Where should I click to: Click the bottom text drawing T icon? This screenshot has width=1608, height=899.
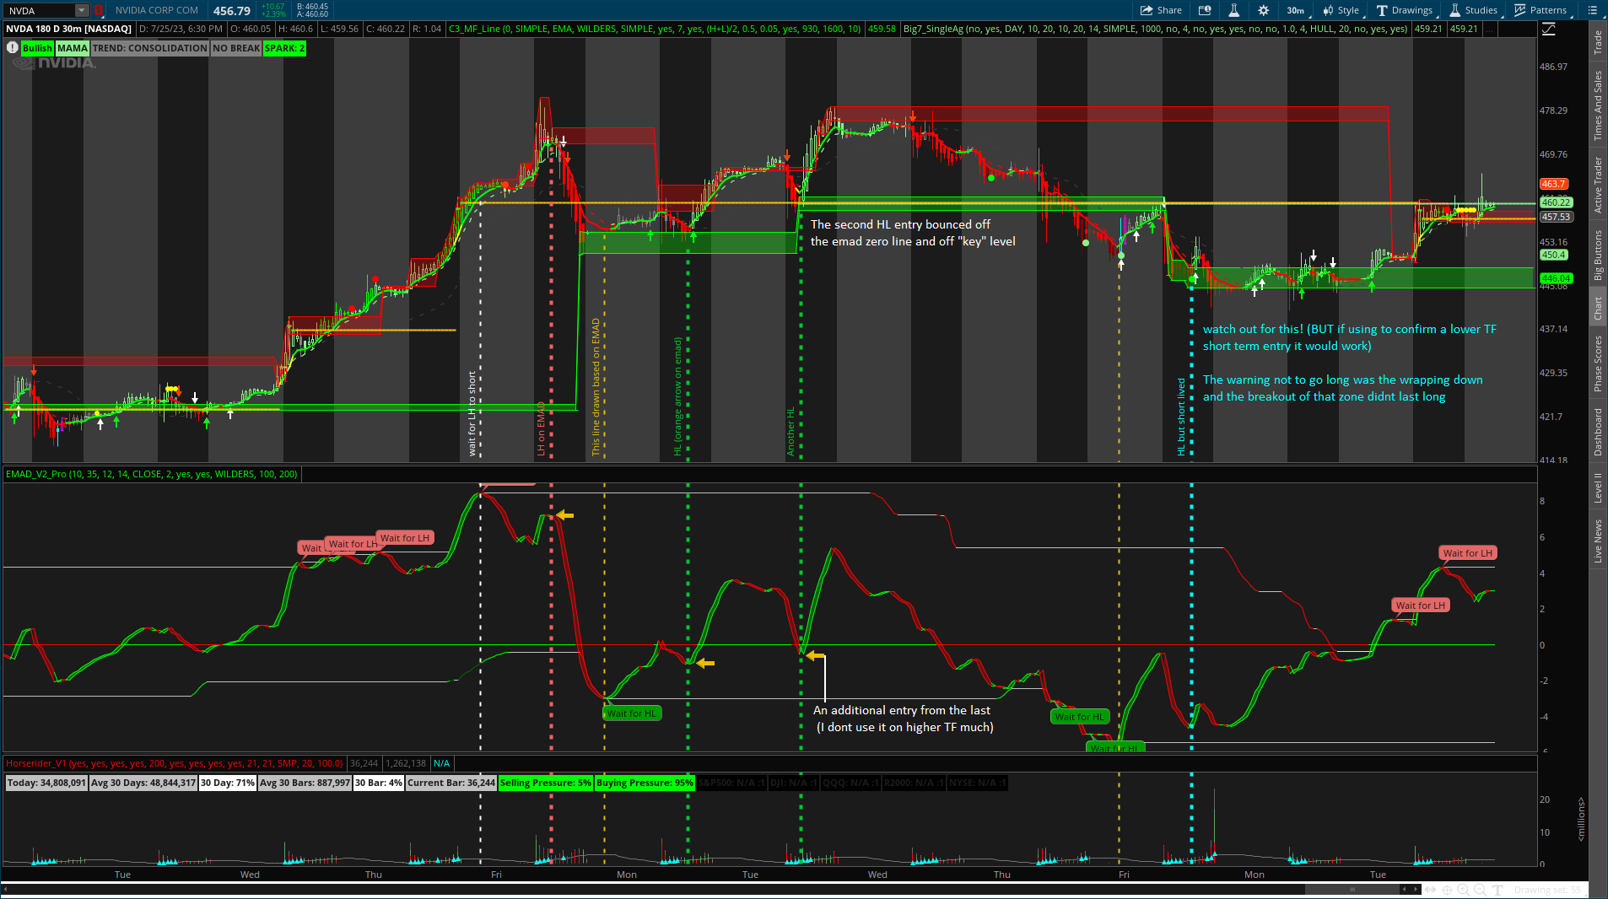tap(1497, 890)
